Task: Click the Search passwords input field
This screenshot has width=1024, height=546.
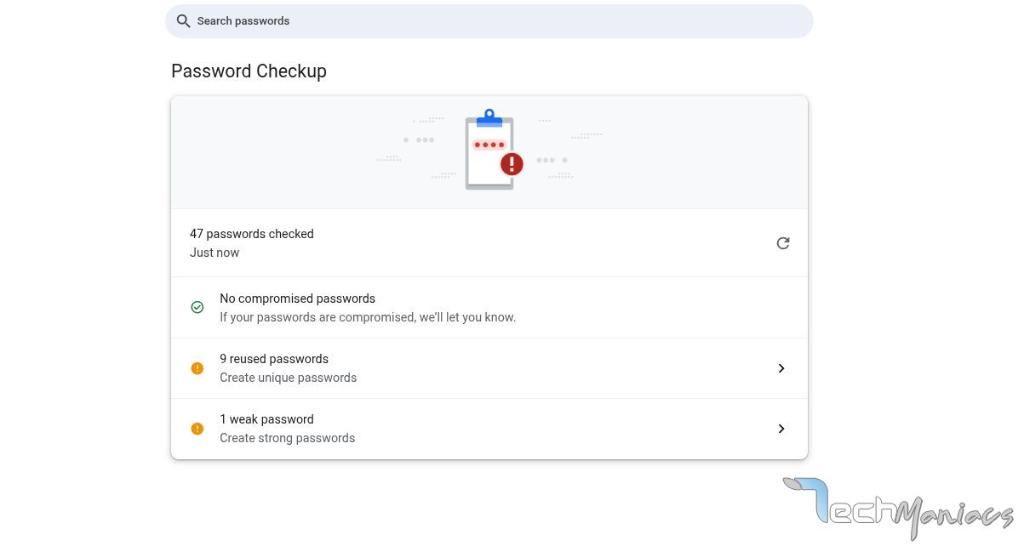Action: coord(494,21)
